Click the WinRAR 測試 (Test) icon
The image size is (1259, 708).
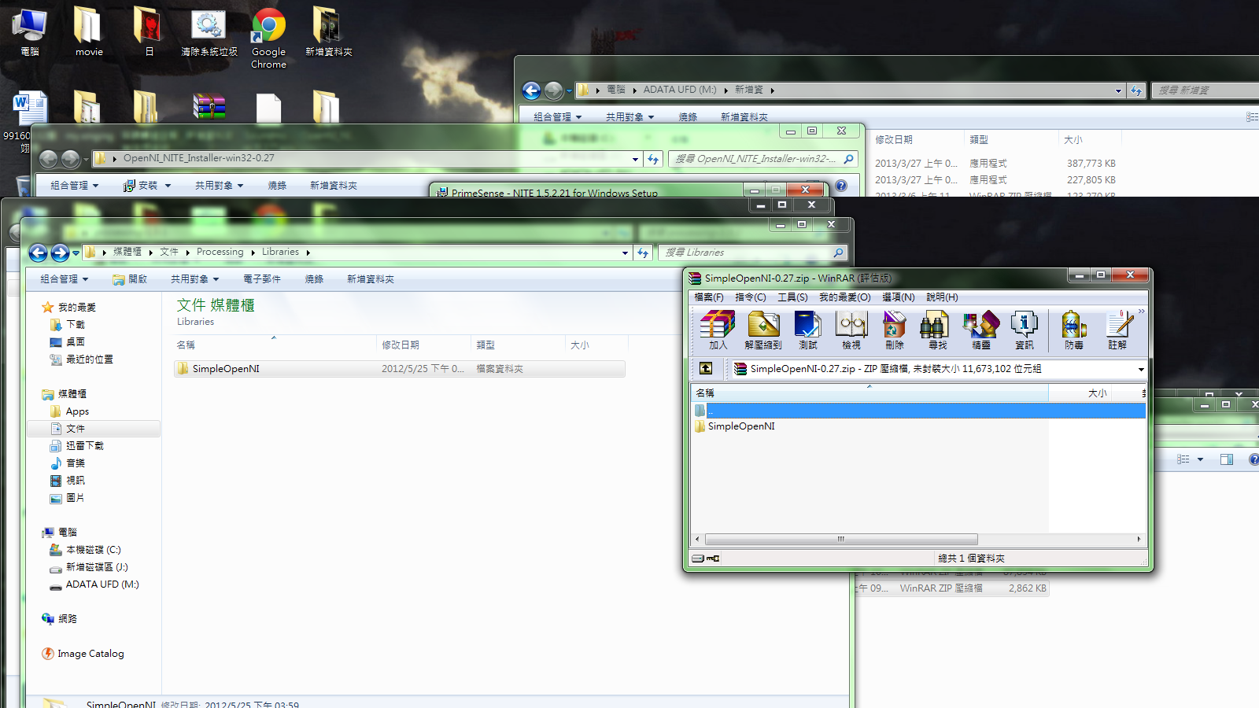tap(808, 330)
